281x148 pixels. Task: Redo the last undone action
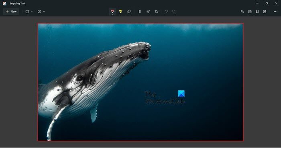(174, 12)
